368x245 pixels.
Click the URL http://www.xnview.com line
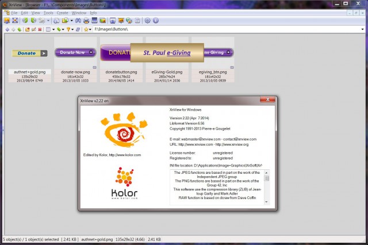point(209,145)
